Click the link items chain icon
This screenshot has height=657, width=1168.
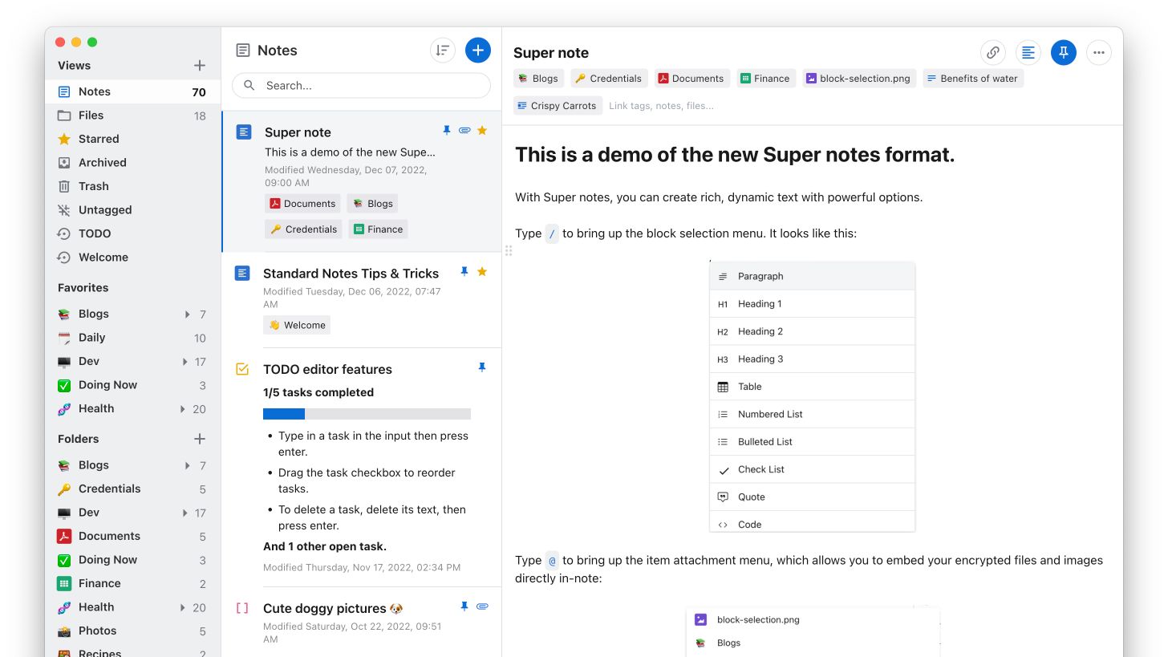coord(992,53)
